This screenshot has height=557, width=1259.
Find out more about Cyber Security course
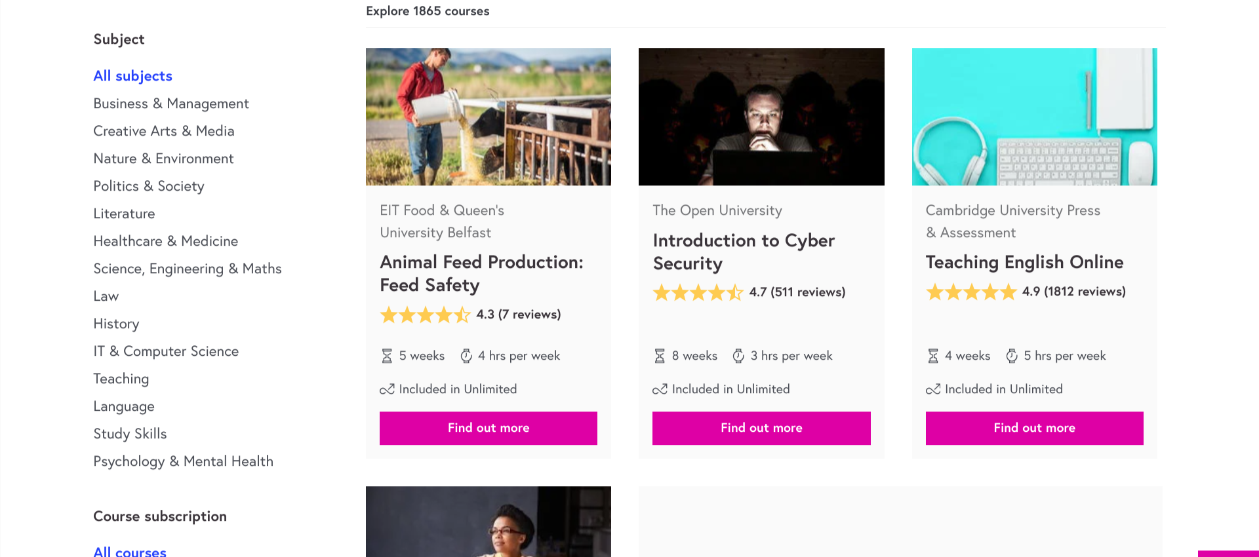(761, 428)
